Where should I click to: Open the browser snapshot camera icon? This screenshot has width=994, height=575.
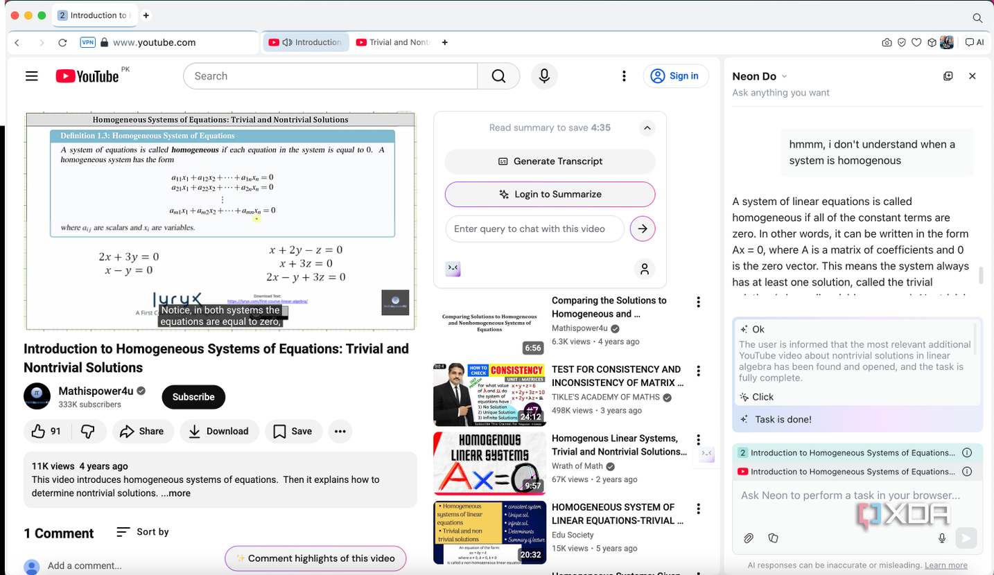click(887, 42)
